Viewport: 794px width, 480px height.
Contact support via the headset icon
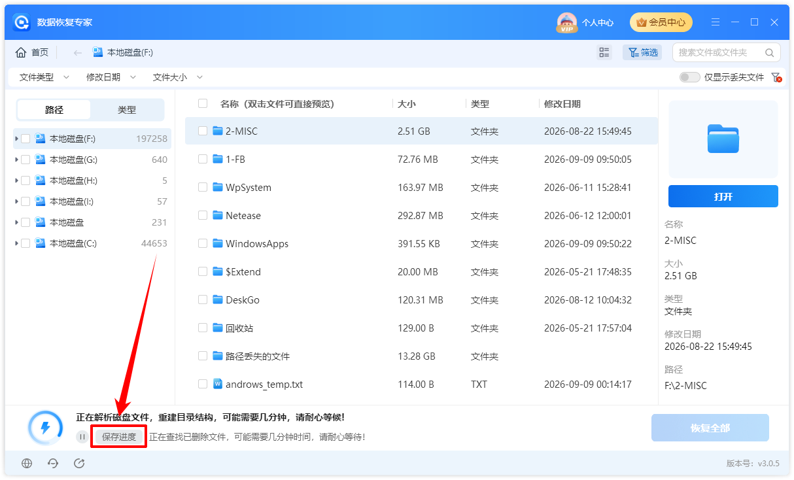(x=53, y=464)
